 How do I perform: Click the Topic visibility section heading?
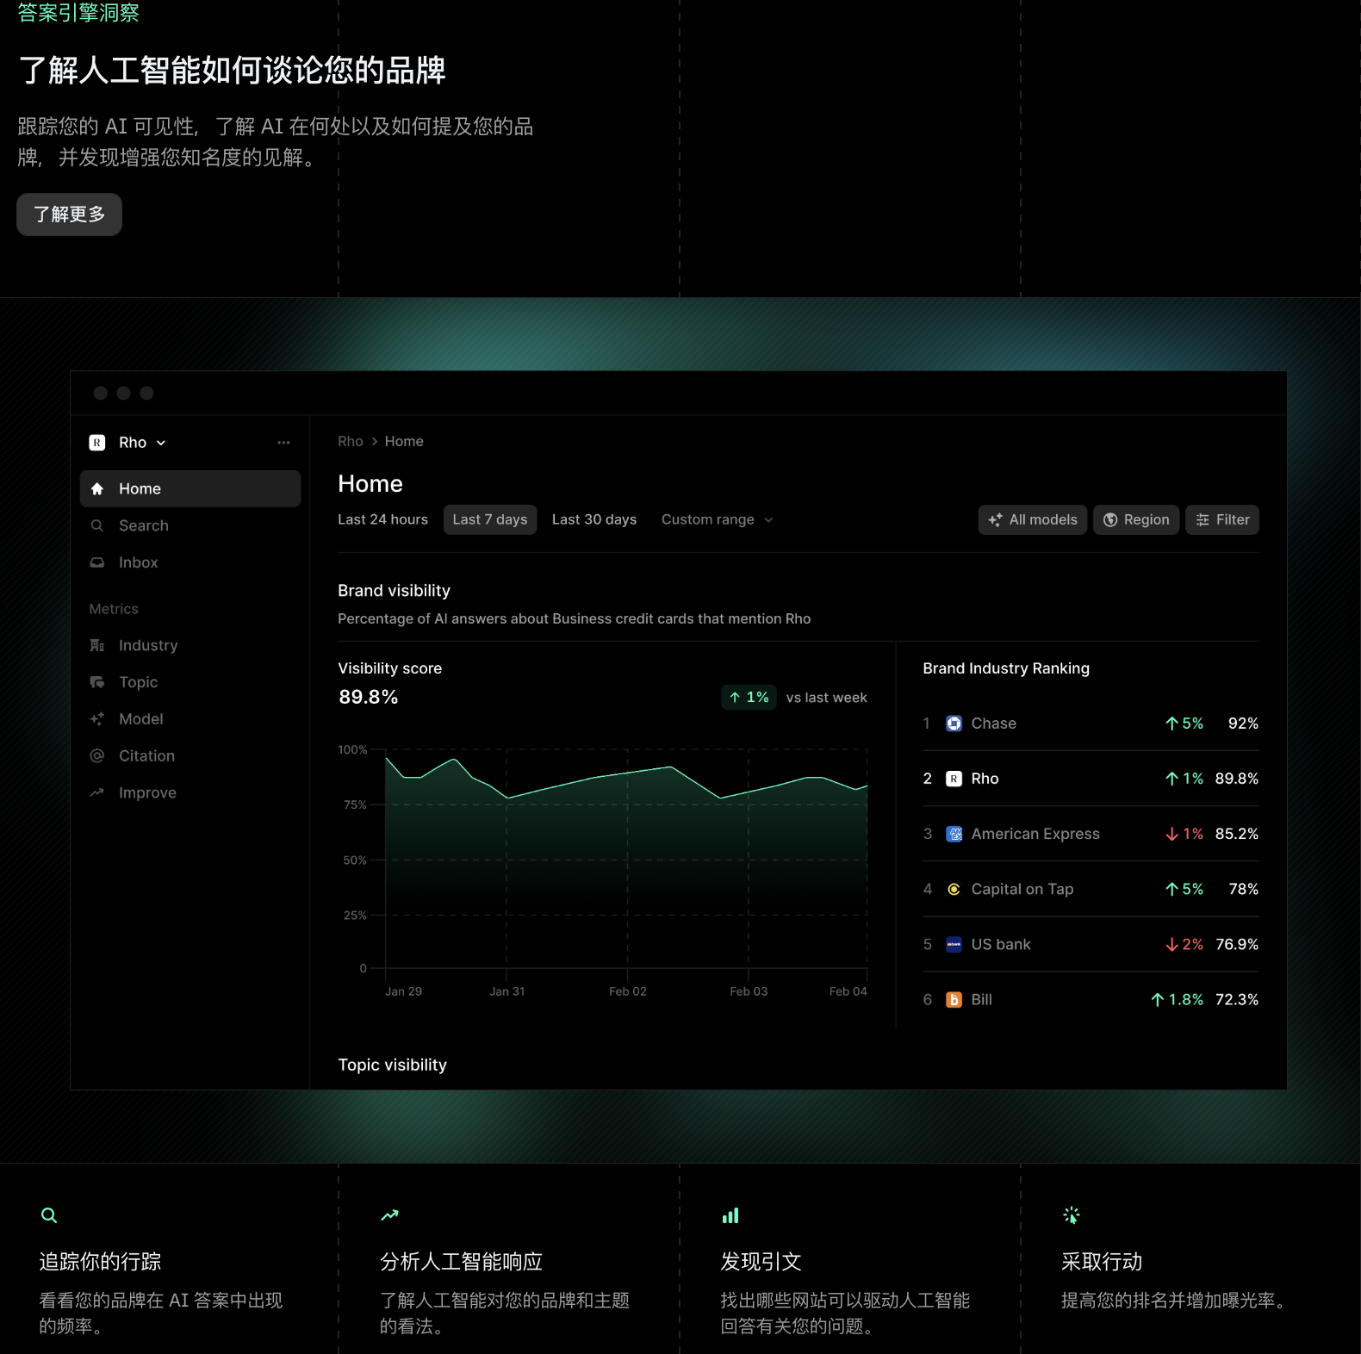pyautogui.click(x=392, y=1065)
